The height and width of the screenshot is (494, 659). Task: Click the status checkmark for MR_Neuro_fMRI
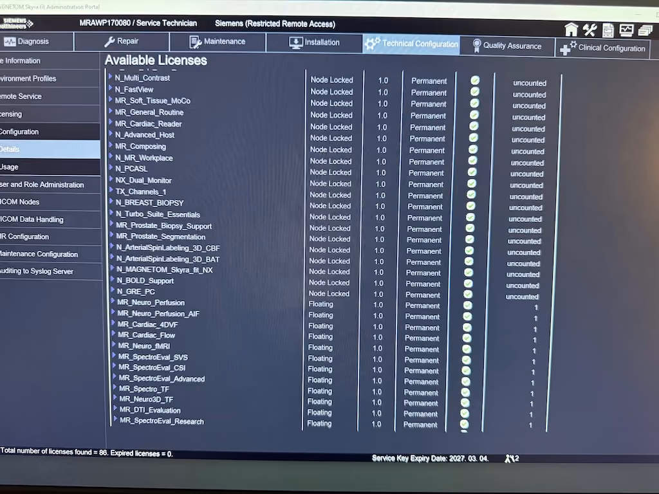pos(466,349)
